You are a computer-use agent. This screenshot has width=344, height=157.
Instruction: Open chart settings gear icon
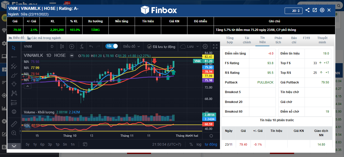tap(205, 46)
